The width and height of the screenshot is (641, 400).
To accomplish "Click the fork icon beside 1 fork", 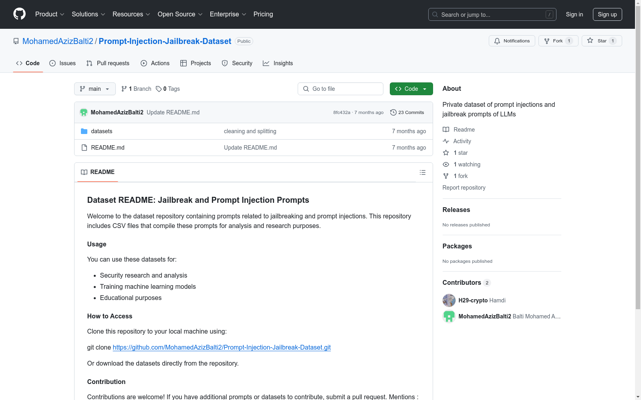I will tap(446, 176).
